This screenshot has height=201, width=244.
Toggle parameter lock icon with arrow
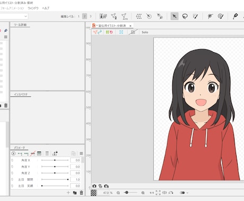pos(55,153)
